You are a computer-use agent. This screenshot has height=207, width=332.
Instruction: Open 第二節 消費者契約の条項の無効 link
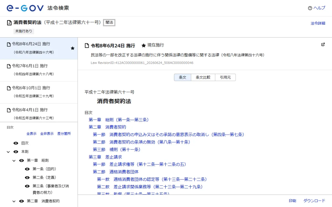pos(141,142)
